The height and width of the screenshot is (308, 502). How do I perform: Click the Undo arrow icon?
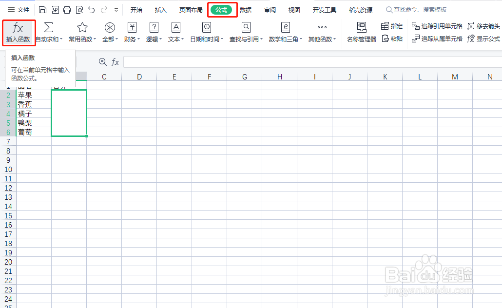tap(92, 10)
